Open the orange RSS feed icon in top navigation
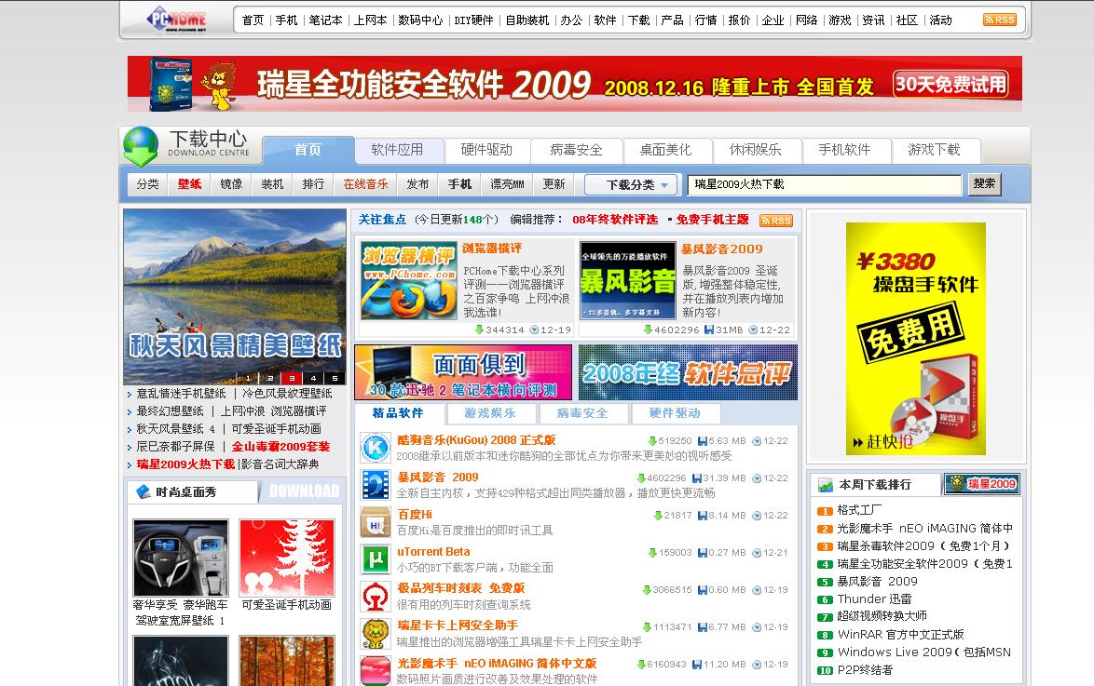This screenshot has width=1094, height=686. coord(999,20)
